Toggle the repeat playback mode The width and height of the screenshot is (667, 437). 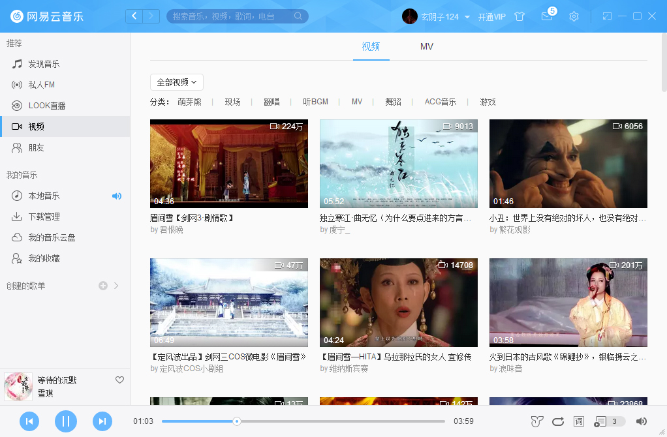(x=557, y=421)
